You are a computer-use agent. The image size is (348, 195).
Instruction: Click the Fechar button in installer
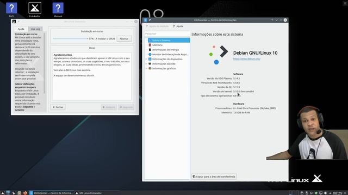click(x=58, y=107)
